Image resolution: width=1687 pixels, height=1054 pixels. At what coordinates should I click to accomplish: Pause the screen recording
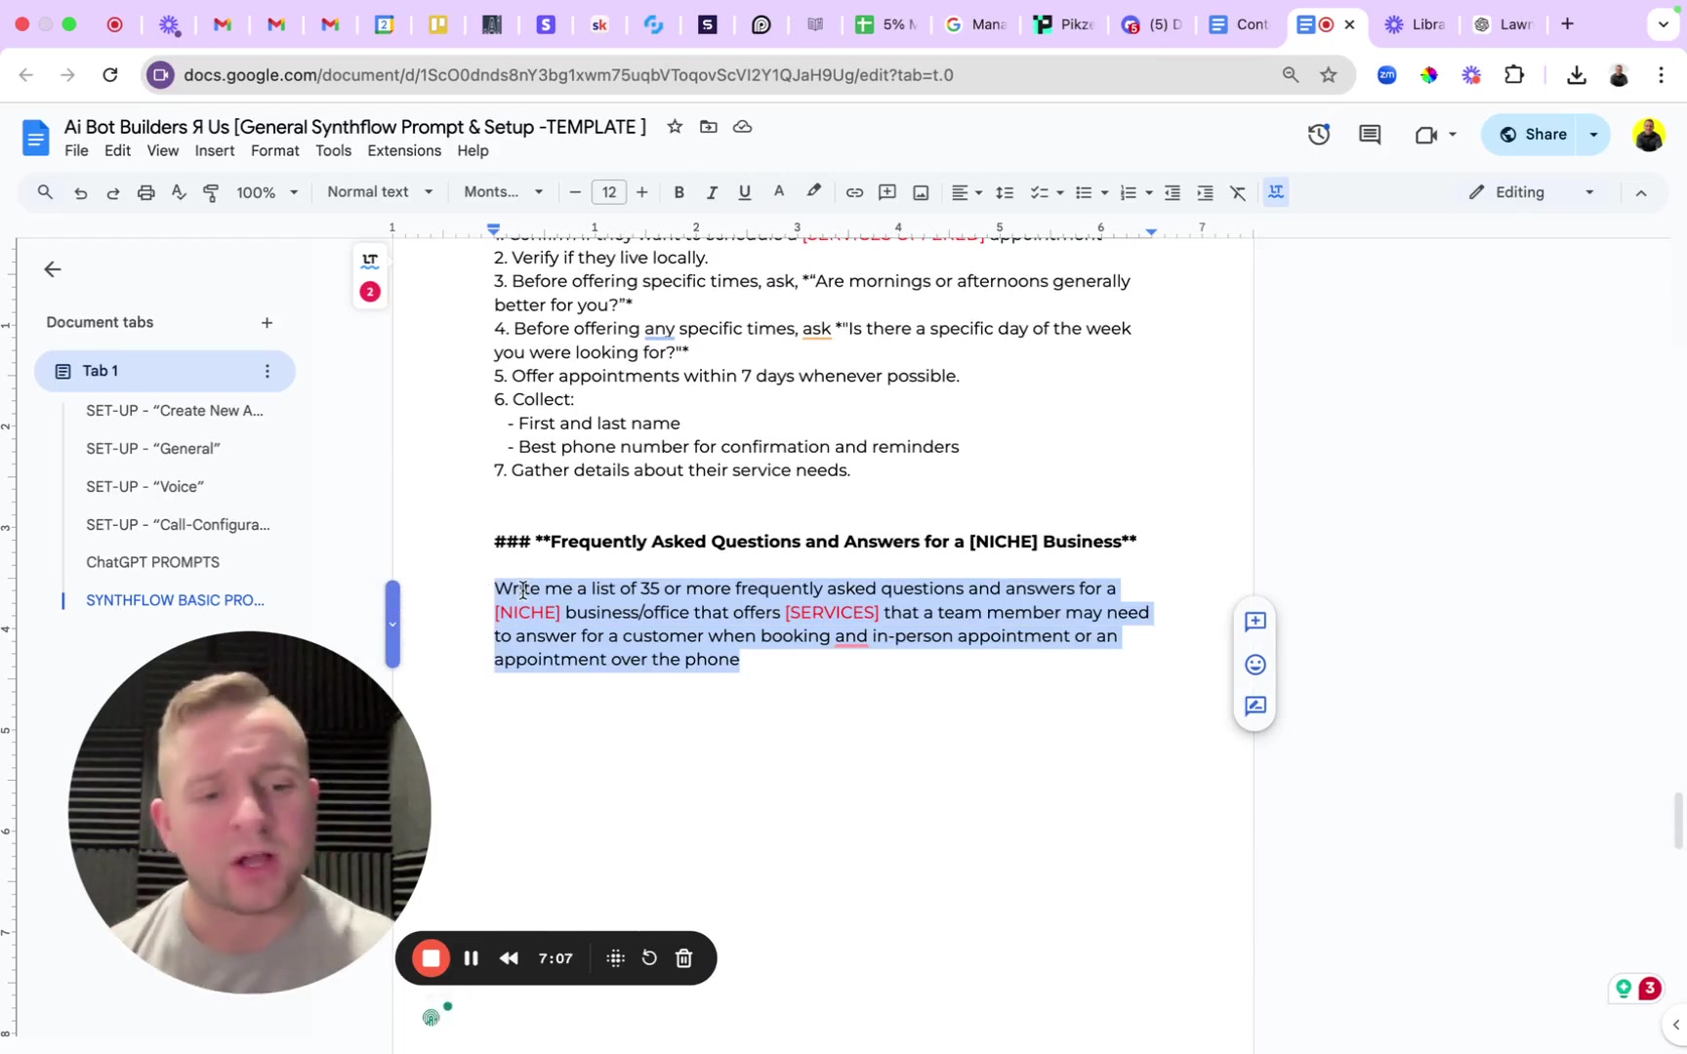[x=471, y=958]
